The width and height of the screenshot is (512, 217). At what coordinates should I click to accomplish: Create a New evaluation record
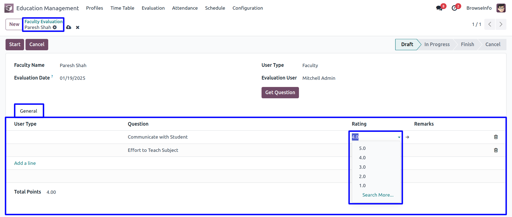(x=14, y=24)
